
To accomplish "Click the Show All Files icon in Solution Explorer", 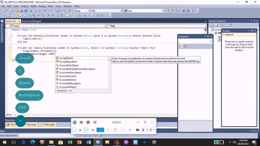I will 217,25.
